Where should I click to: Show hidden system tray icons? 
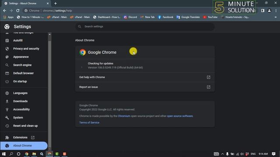(223, 154)
